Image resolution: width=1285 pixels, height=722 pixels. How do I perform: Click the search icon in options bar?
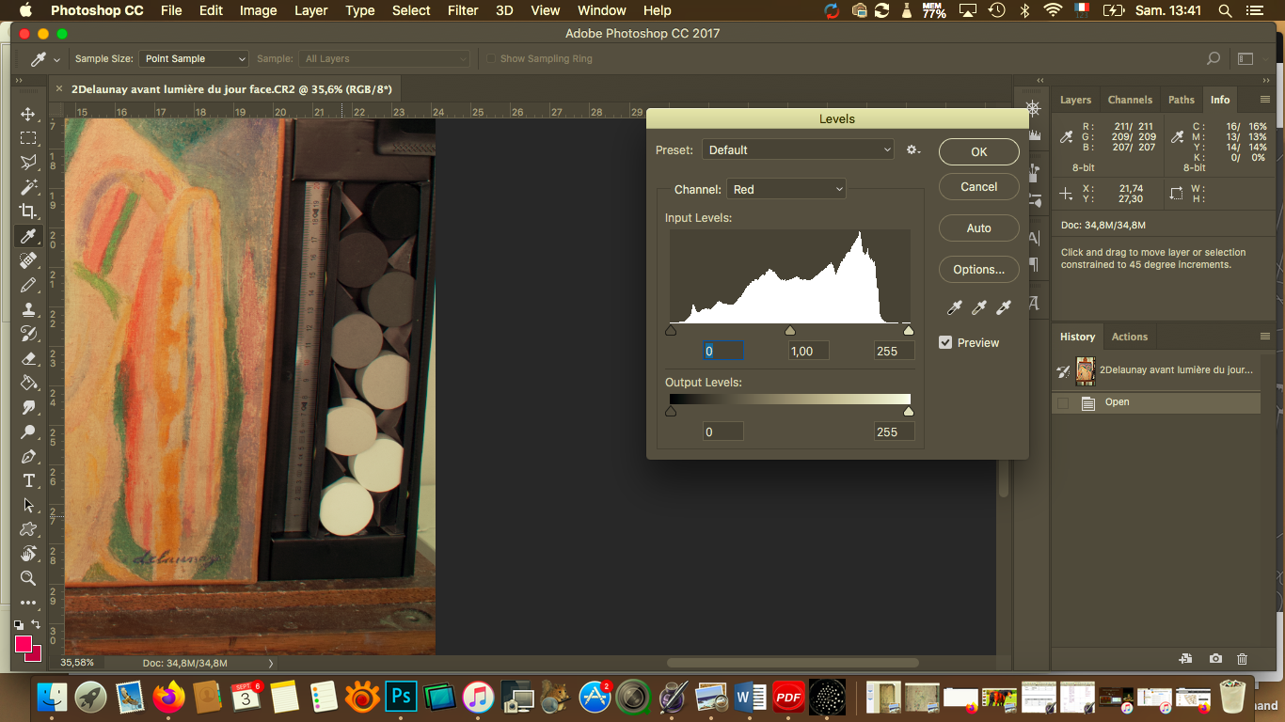[1214, 58]
